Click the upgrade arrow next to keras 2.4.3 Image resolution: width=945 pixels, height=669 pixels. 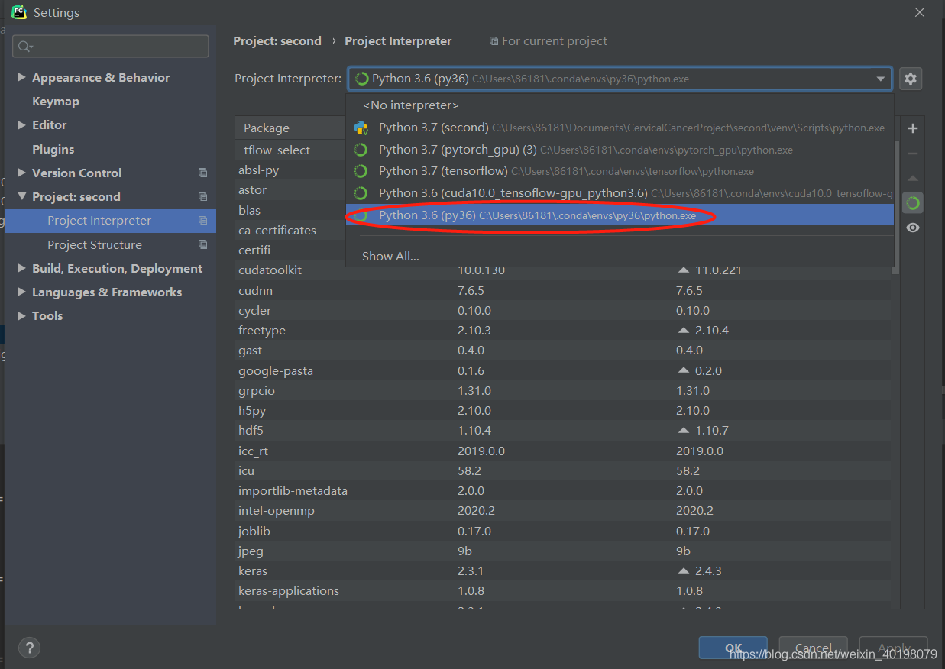point(684,571)
